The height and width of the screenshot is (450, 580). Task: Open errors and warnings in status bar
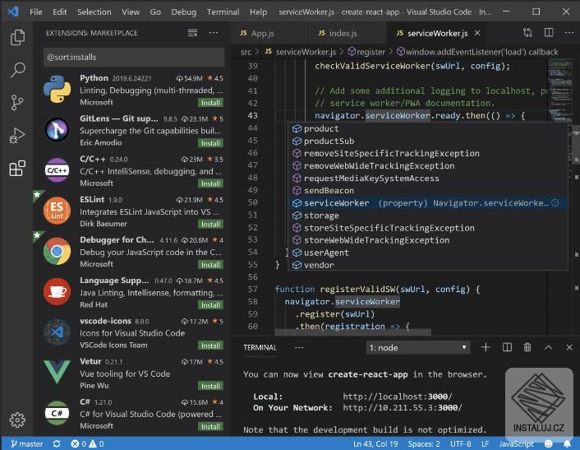[x=87, y=443]
